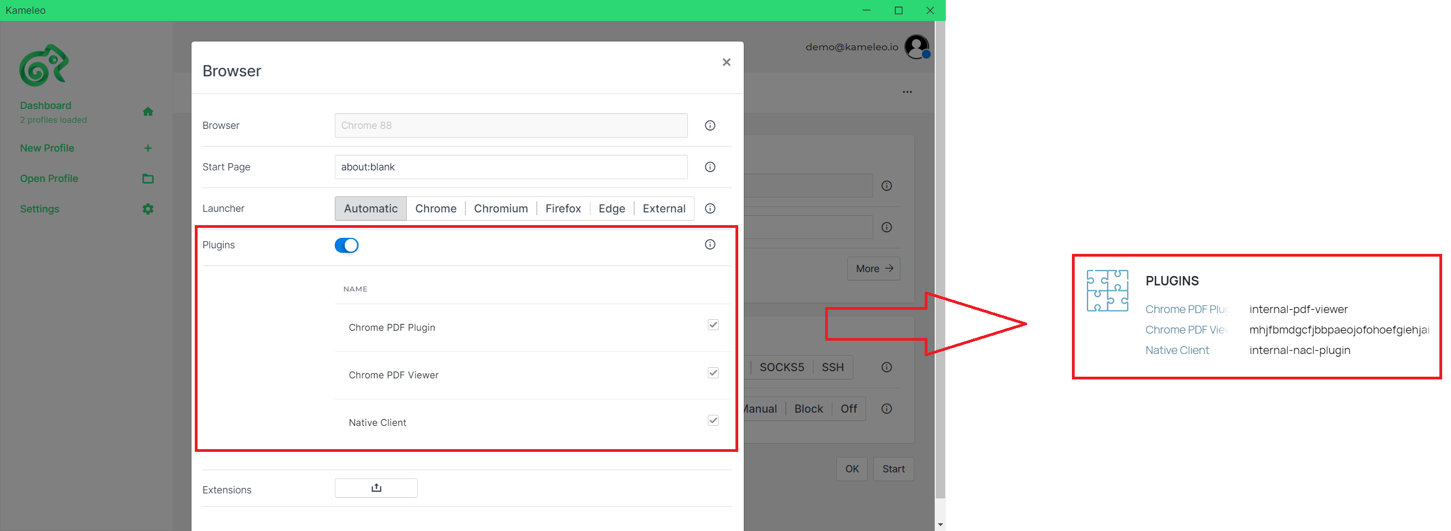The image size is (1451, 531).
Task: Open Dashboard in the sidebar
Action: click(45, 105)
